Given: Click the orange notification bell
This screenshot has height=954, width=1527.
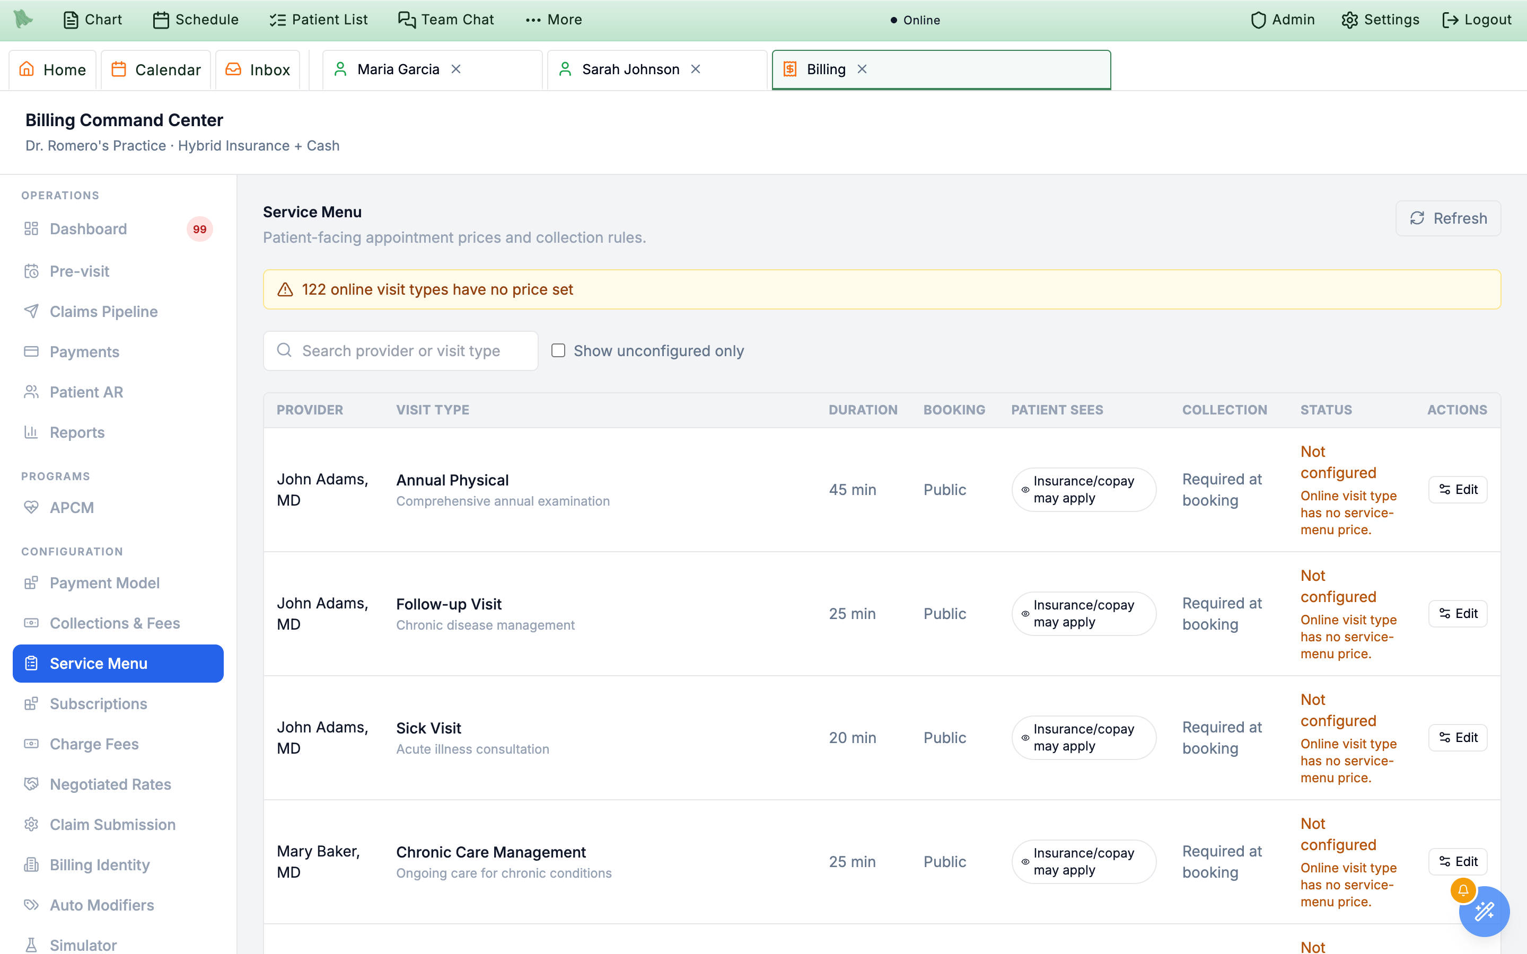Looking at the screenshot, I should click(1463, 890).
